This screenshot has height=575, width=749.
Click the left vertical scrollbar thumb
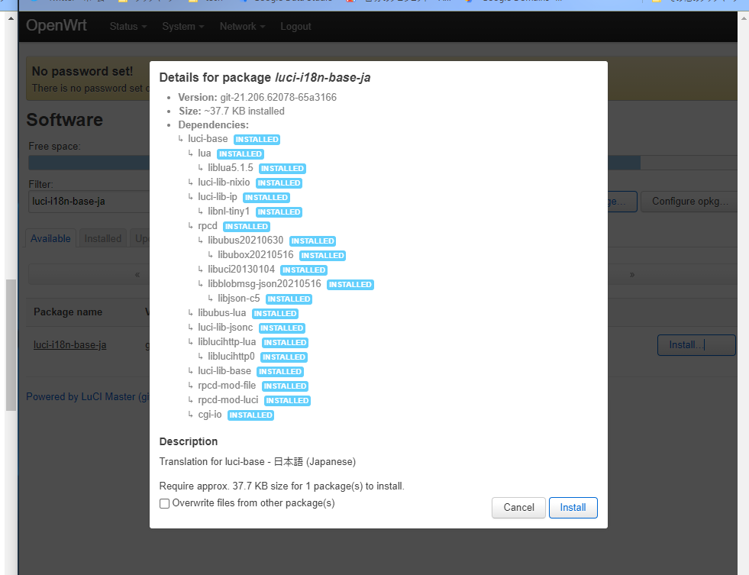pyautogui.click(x=11, y=344)
